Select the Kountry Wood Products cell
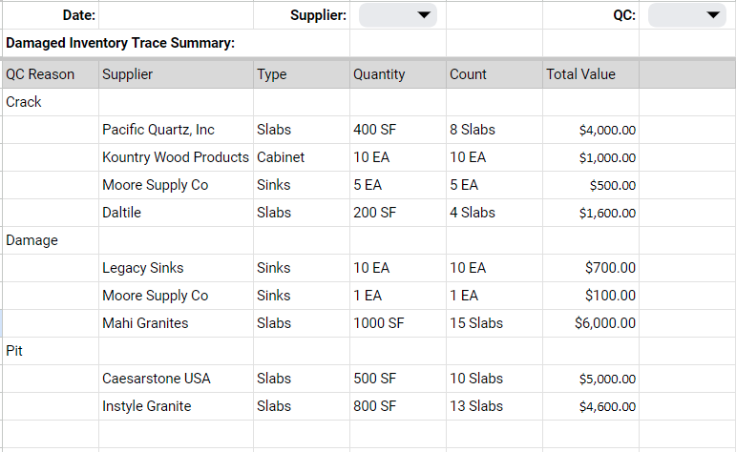736x452 pixels. click(x=176, y=157)
